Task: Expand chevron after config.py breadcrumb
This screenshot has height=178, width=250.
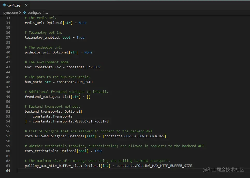Action: click(x=43, y=12)
